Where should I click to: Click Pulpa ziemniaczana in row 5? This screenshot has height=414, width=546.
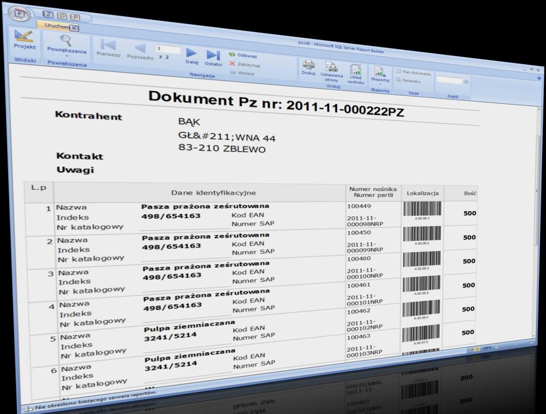(189, 326)
